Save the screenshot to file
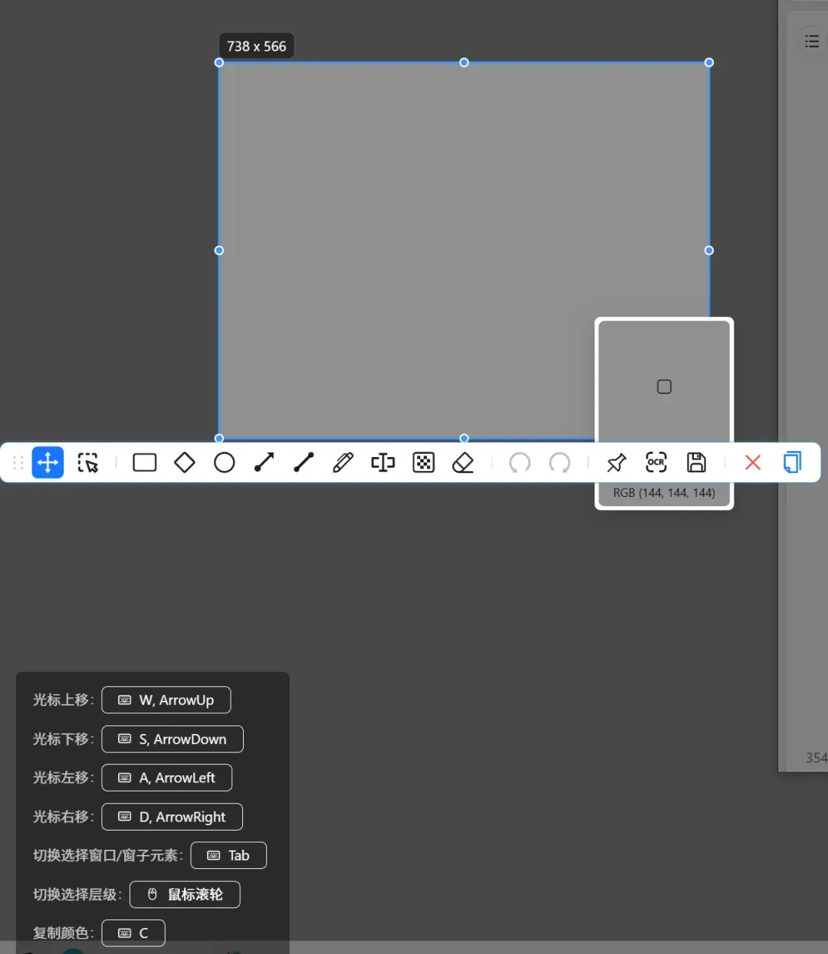Screen dimensions: 828x954 click(x=696, y=462)
